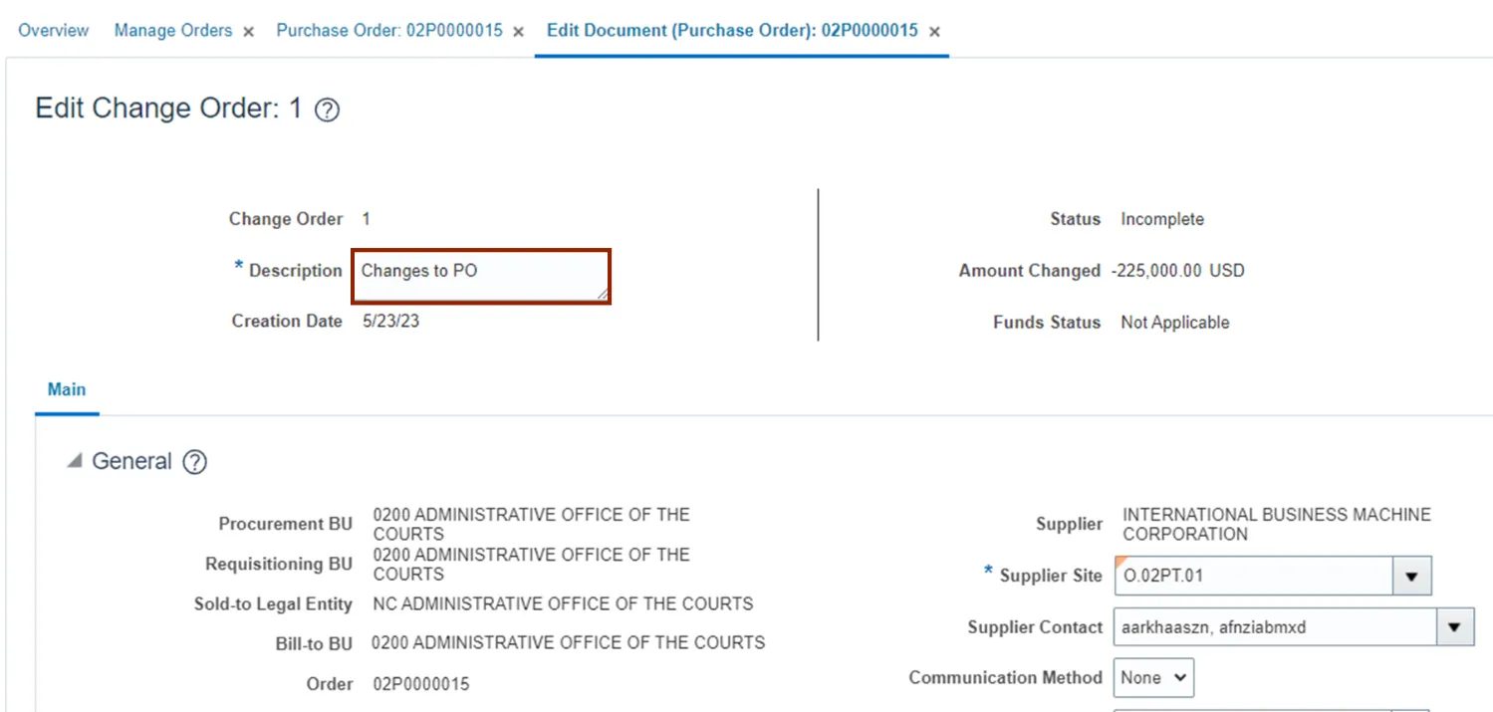The height and width of the screenshot is (712, 1493).
Task: Open help for Edit Change Order heading
Action: click(x=327, y=111)
